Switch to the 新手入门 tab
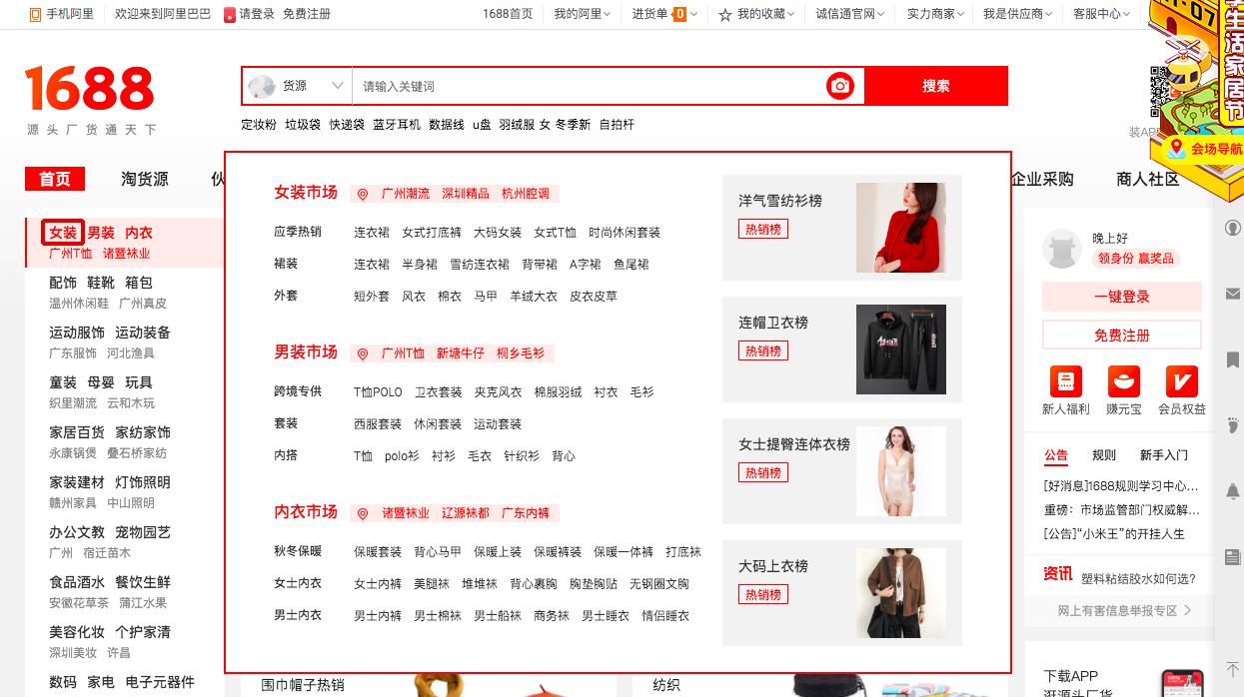This screenshot has height=697, width=1244. [1164, 455]
